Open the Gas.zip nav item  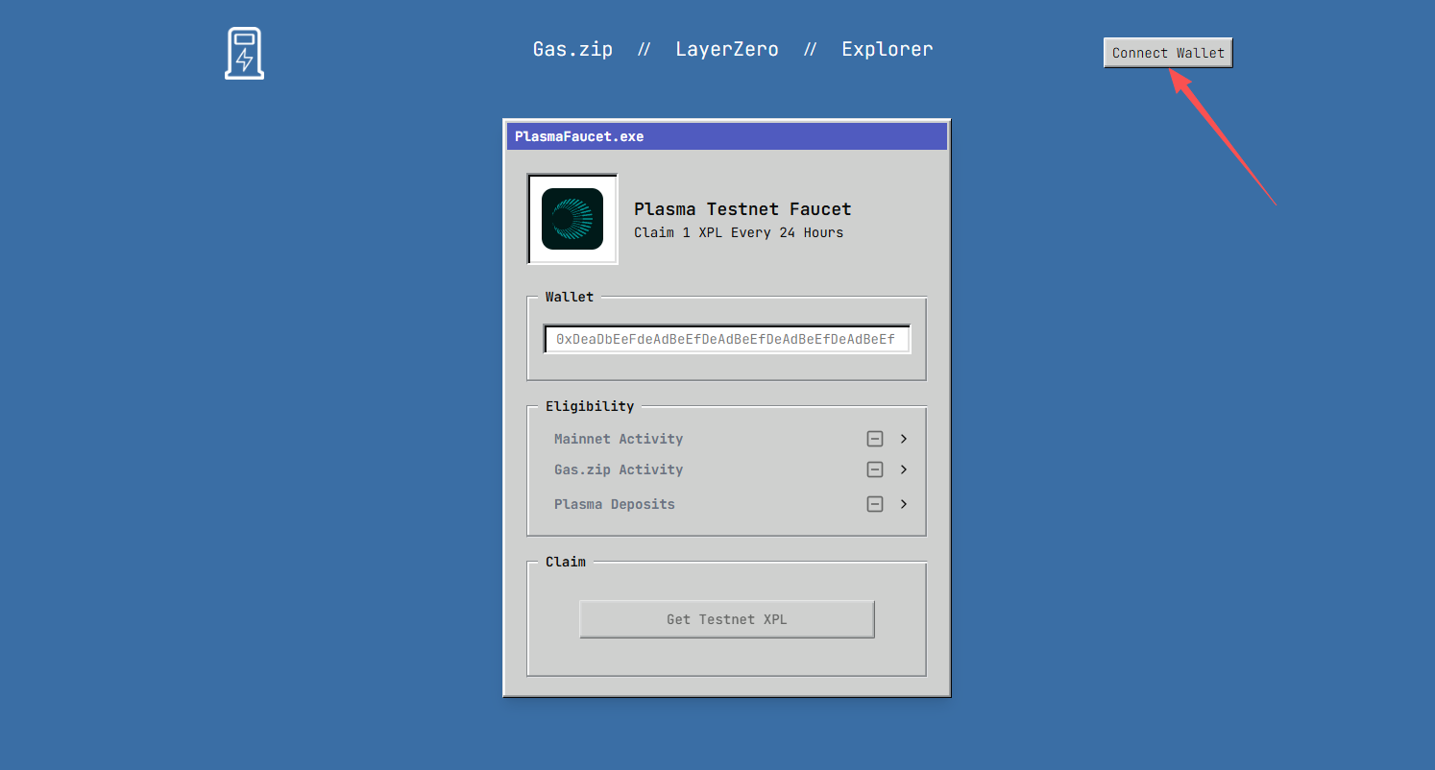572,49
